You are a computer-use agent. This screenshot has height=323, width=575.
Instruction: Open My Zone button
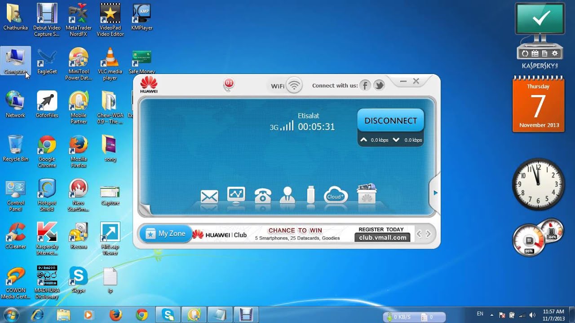[x=166, y=234]
